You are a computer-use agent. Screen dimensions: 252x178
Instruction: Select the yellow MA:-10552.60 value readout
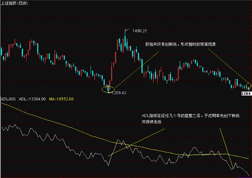tap(61, 99)
